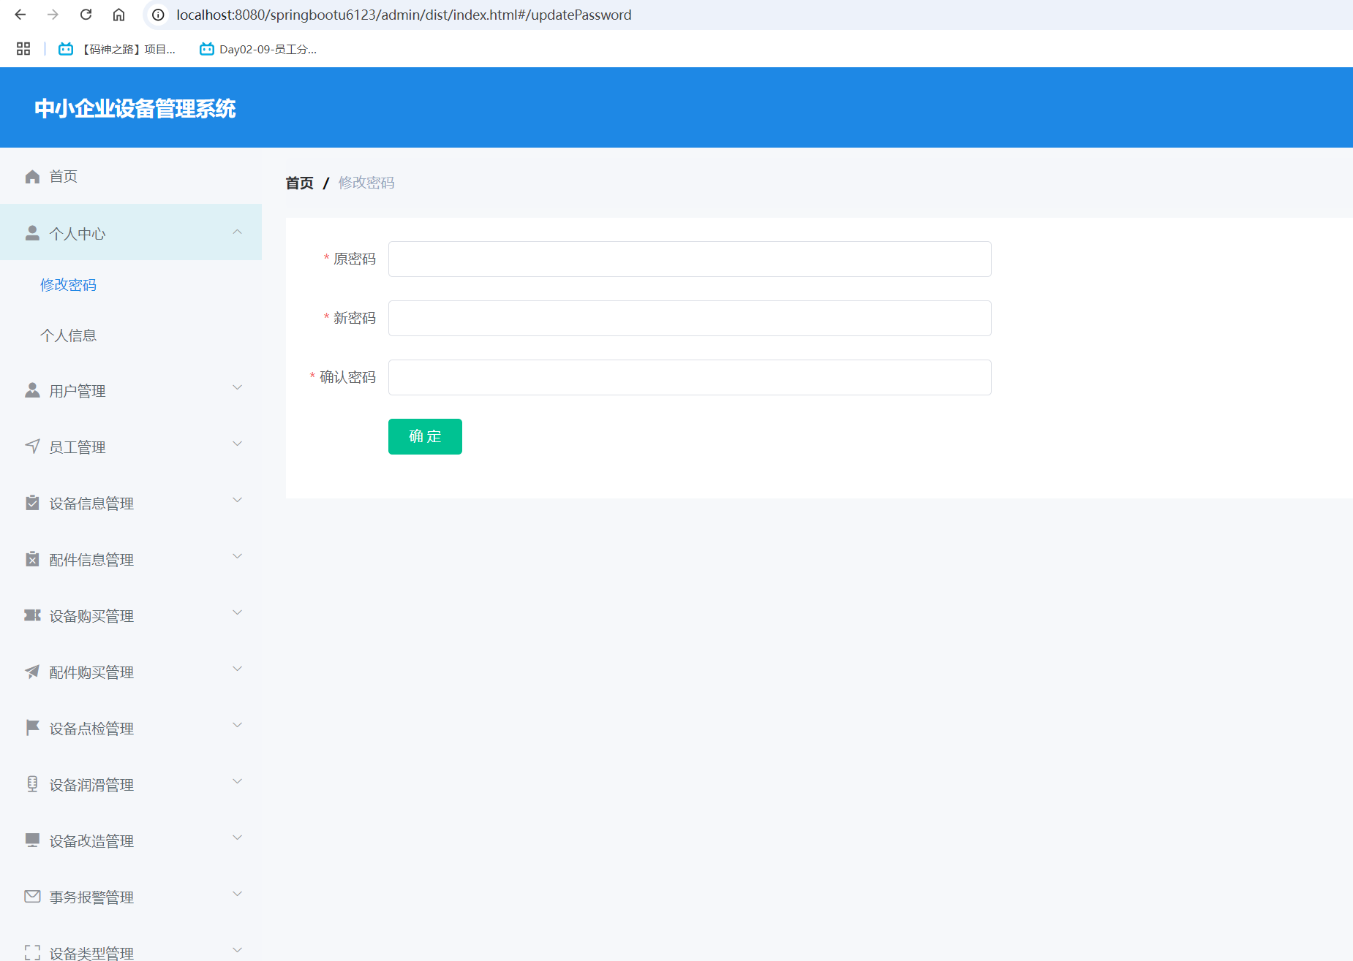Click the browser back arrow
The height and width of the screenshot is (961, 1353).
point(20,15)
